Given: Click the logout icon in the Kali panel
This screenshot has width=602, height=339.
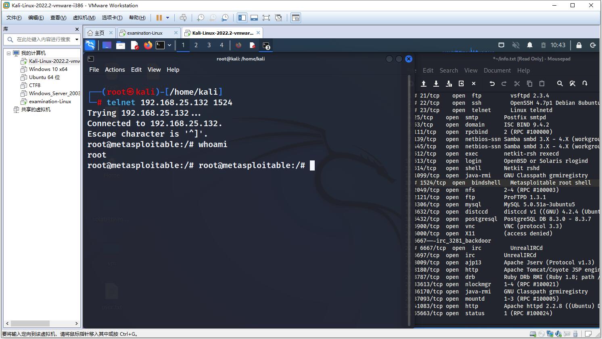Looking at the screenshot, I should pyautogui.click(x=593, y=45).
